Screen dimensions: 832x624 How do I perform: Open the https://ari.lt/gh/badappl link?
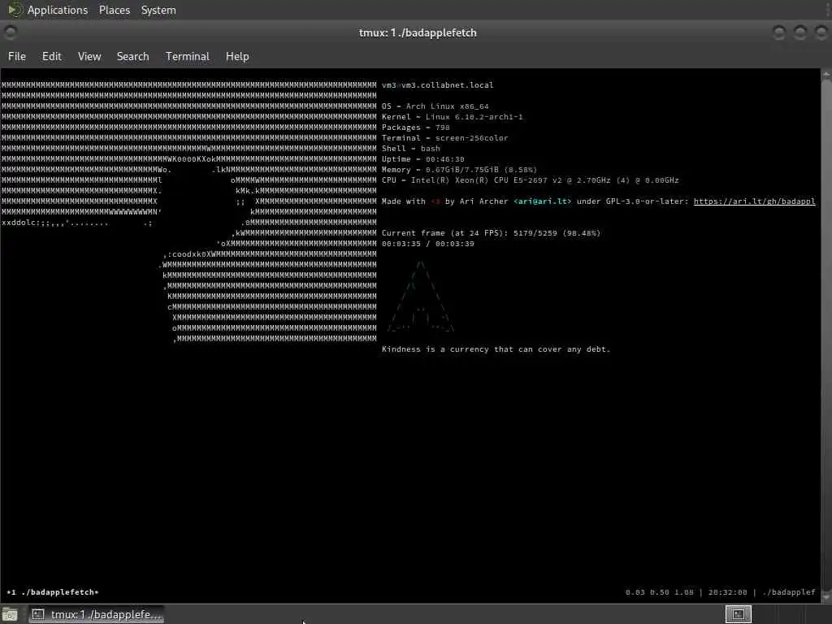(x=754, y=201)
